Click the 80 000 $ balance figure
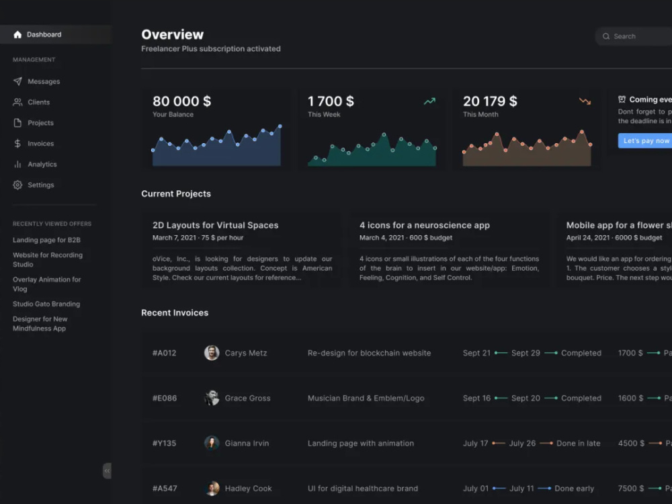The width and height of the screenshot is (672, 504). 181,101
